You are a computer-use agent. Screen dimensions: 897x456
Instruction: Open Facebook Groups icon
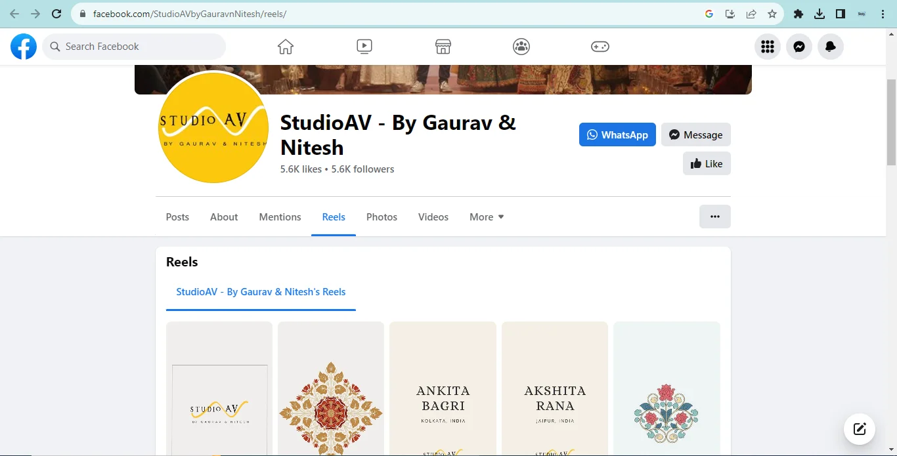click(x=521, y=47)
